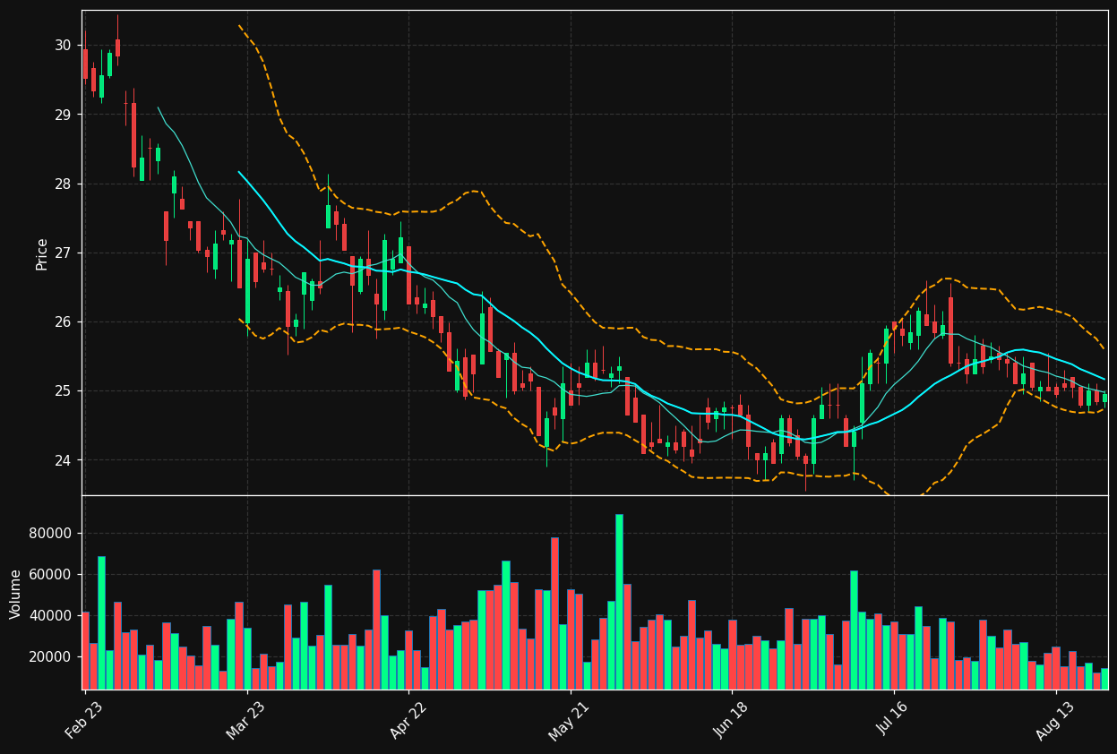Click the "Aug 13" date label

(1054, 719)
